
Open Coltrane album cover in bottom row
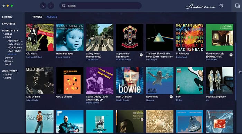tap(100, 121)
